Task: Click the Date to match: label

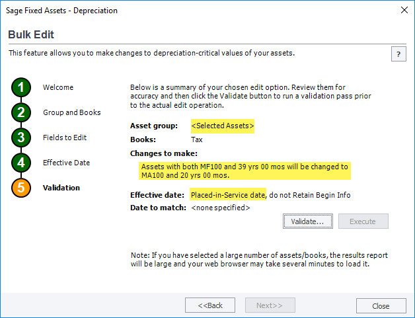Action: [158, 208]
